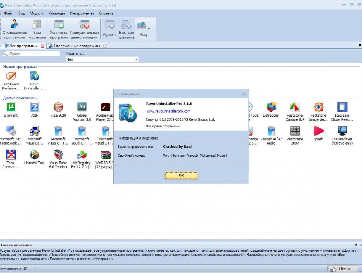This screenshot has height=273, width=362.
Task: Click Установка программ toolbar icon
Action: click(x=59, y=29)
